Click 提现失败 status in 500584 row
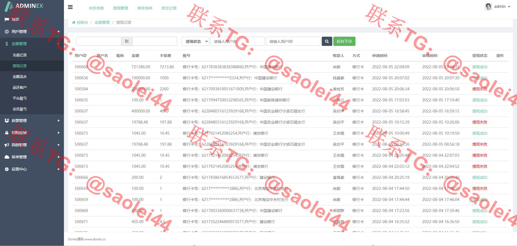This screenshot has height=246, width=517. coord(480,89)
